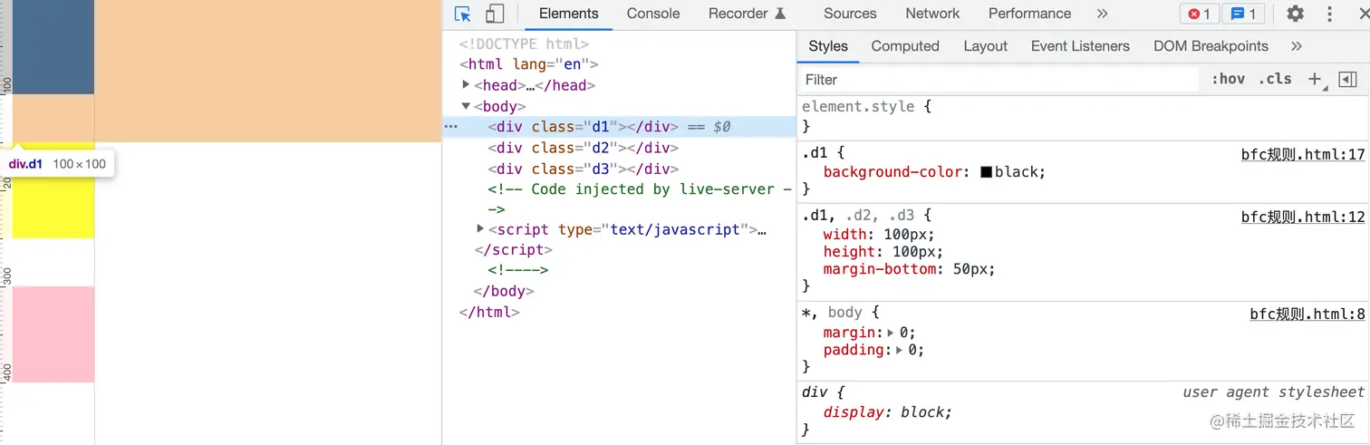Select the closing </script> tag
Viewport: 1370px width, 445px height.
(513, 250)
